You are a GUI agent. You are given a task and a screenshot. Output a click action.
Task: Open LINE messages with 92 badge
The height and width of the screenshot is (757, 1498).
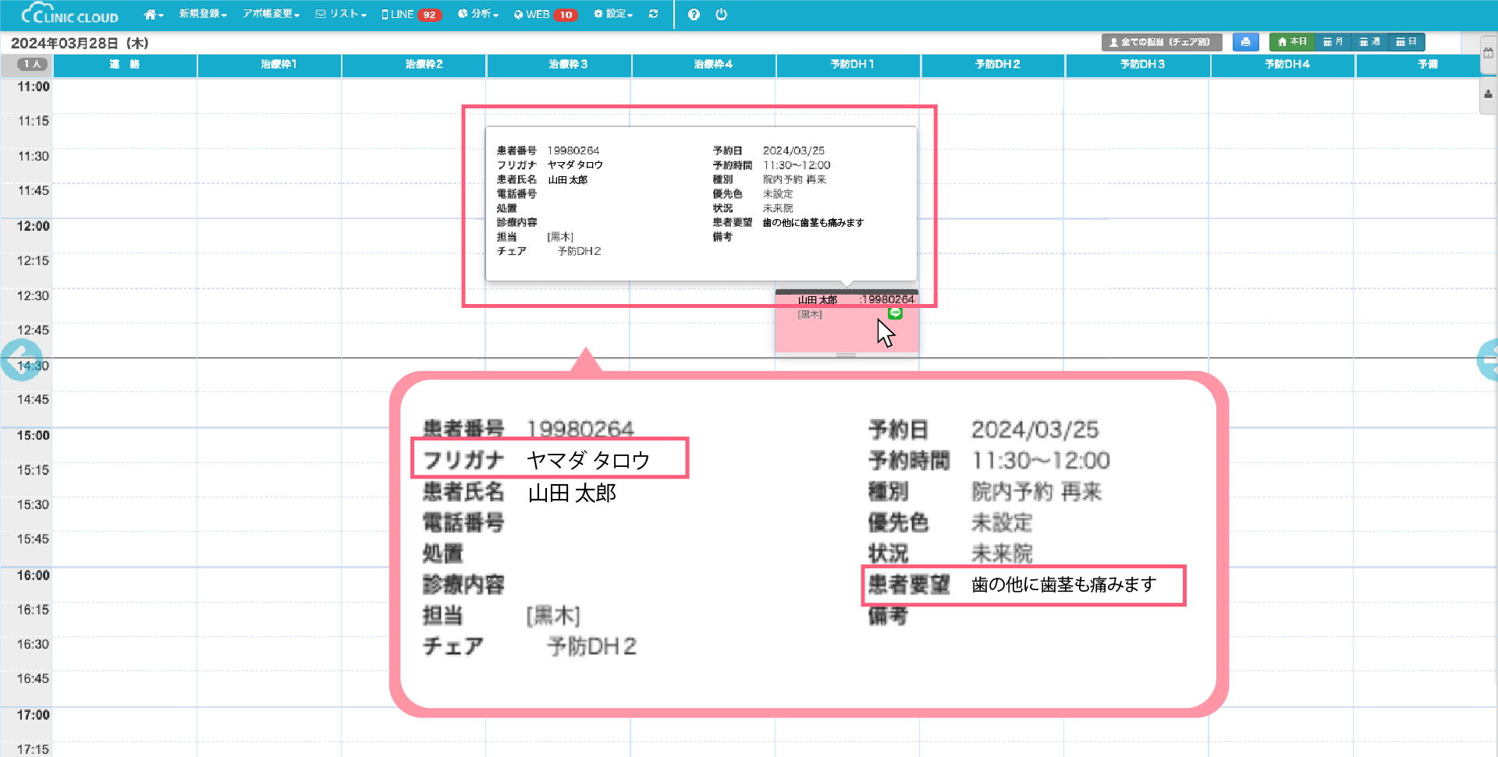(411, 15)
